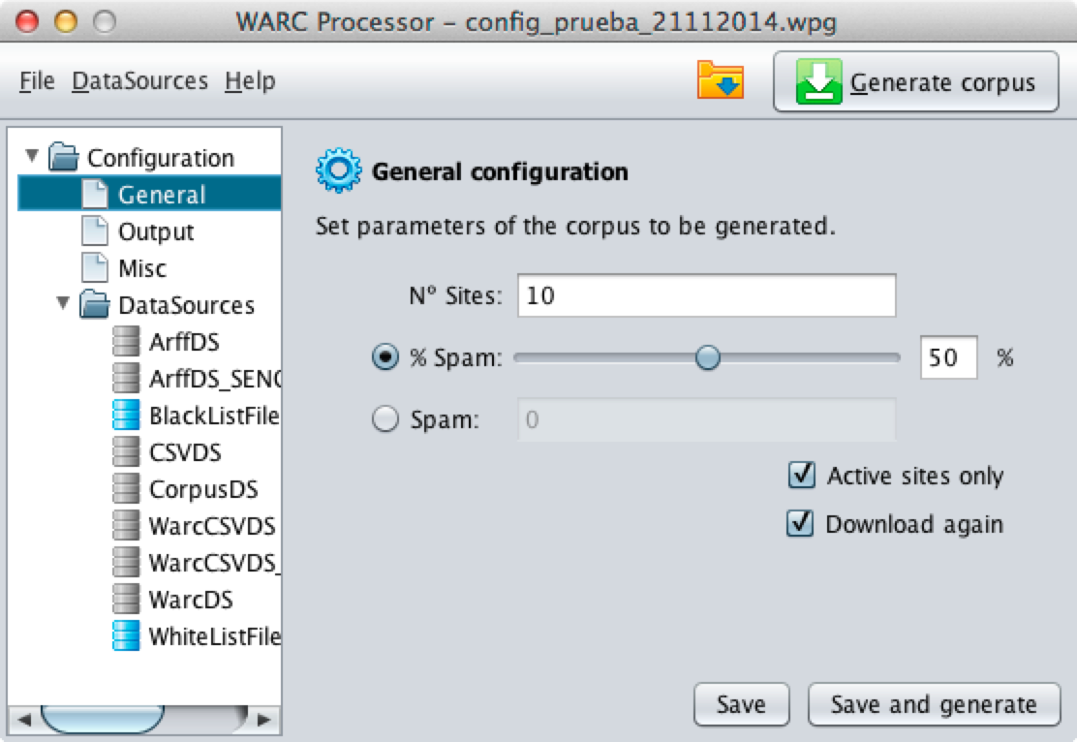Select the % Spam radio button

[385, 357]
